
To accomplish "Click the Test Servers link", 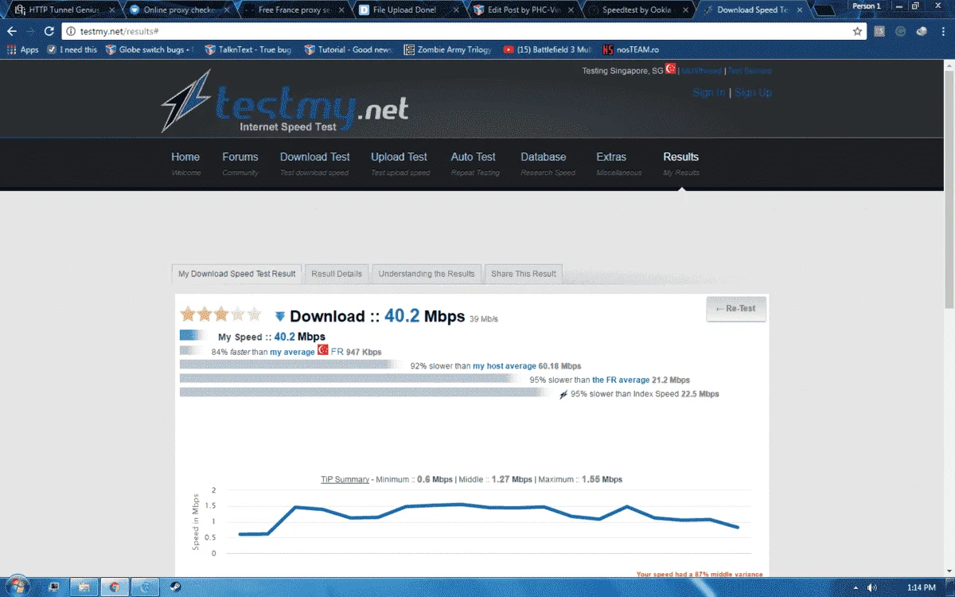I will pos(750,71).
